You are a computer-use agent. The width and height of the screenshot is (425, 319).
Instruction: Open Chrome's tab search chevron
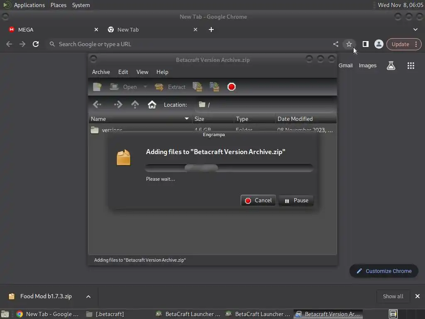tap(415, 29)
